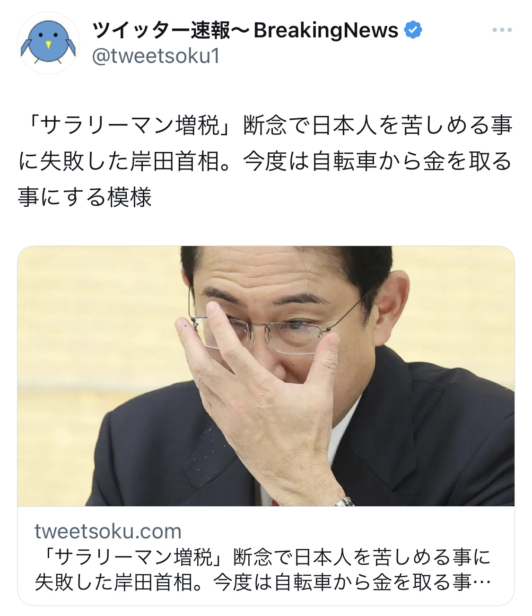The height and width of the screenshot is (616, 532).
Task: Click the word BreakingNews in the account name
Action: tap(326, 31)
